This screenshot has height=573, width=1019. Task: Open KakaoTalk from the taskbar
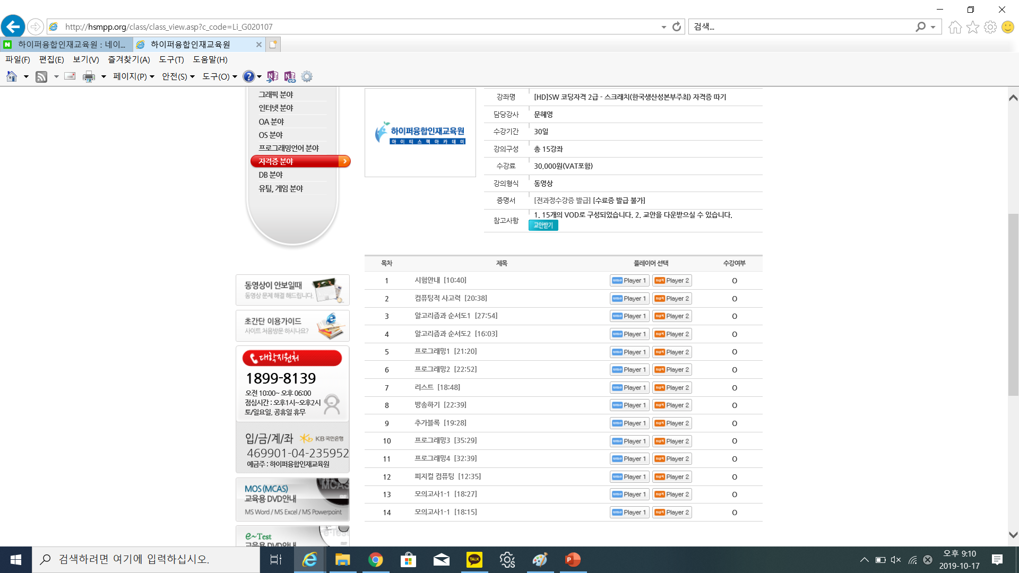point(474,560)
